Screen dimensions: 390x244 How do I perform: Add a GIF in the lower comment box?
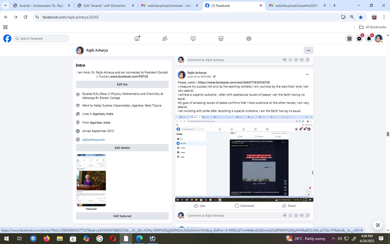[x=302, y=215]
